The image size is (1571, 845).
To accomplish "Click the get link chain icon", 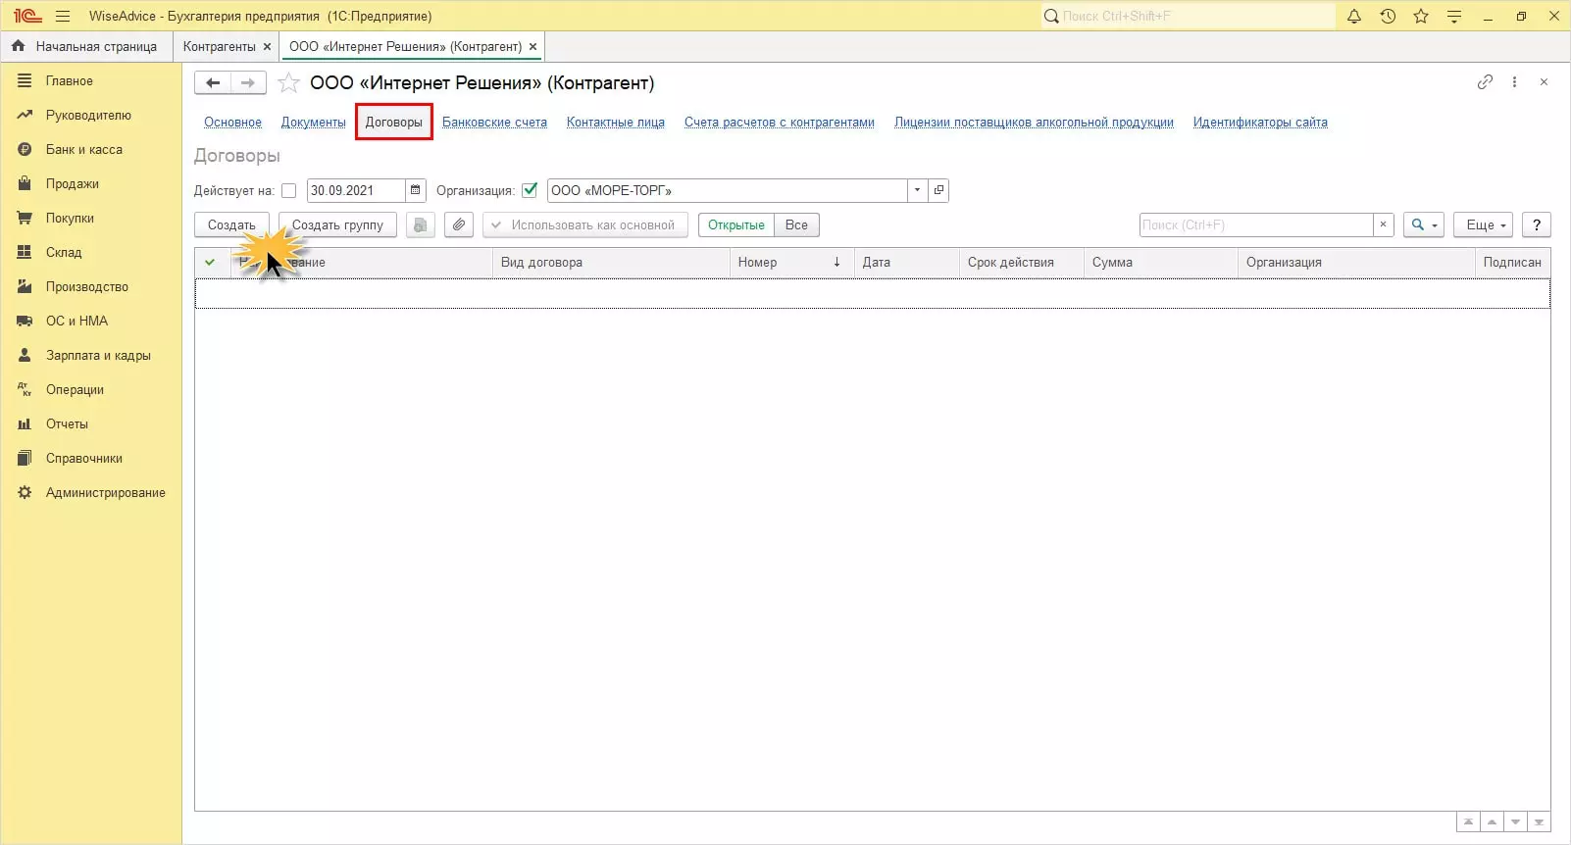I will tap(1485, 82).
